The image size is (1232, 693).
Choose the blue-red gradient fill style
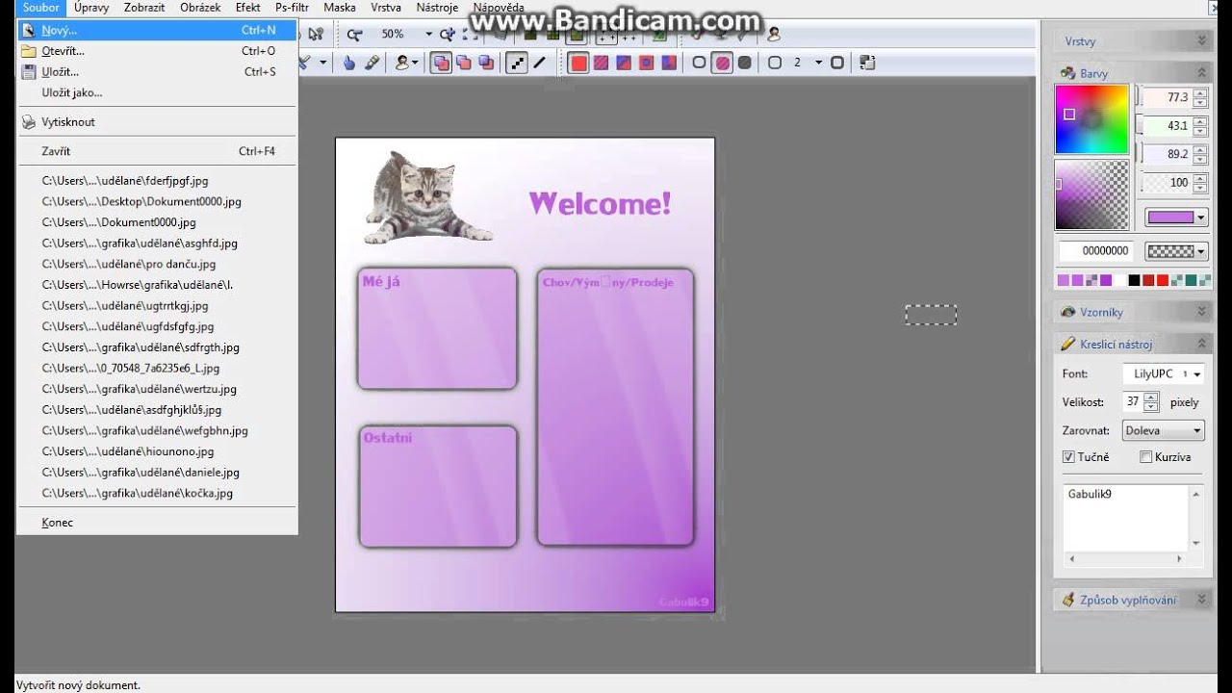click(624, 63)
